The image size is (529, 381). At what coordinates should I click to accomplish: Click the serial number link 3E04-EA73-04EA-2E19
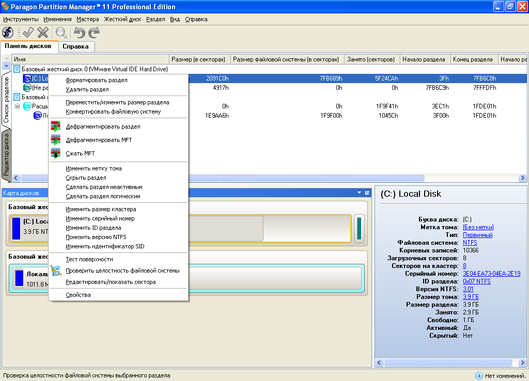point(491,274)
